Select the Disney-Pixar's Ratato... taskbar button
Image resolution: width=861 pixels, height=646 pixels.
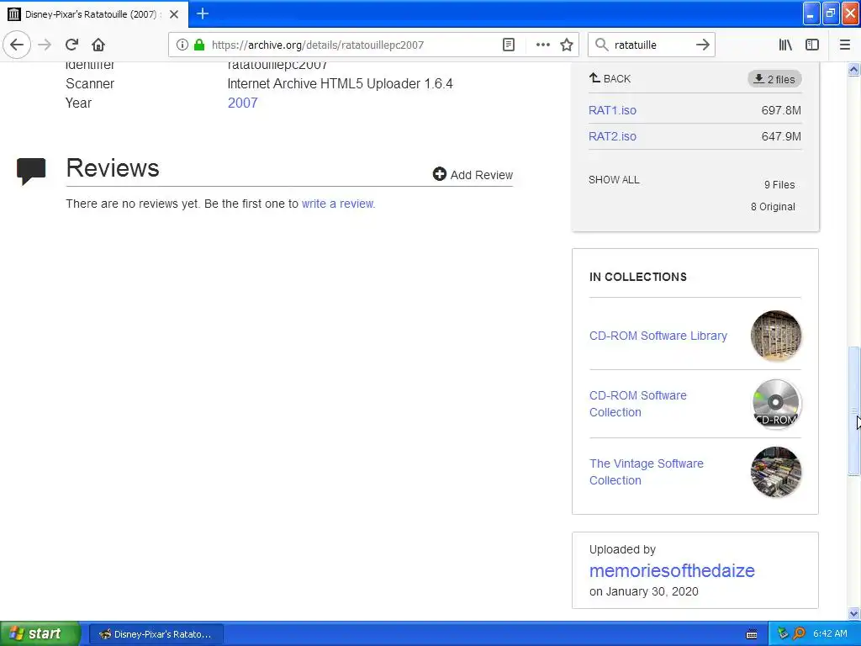click(156, 634)
